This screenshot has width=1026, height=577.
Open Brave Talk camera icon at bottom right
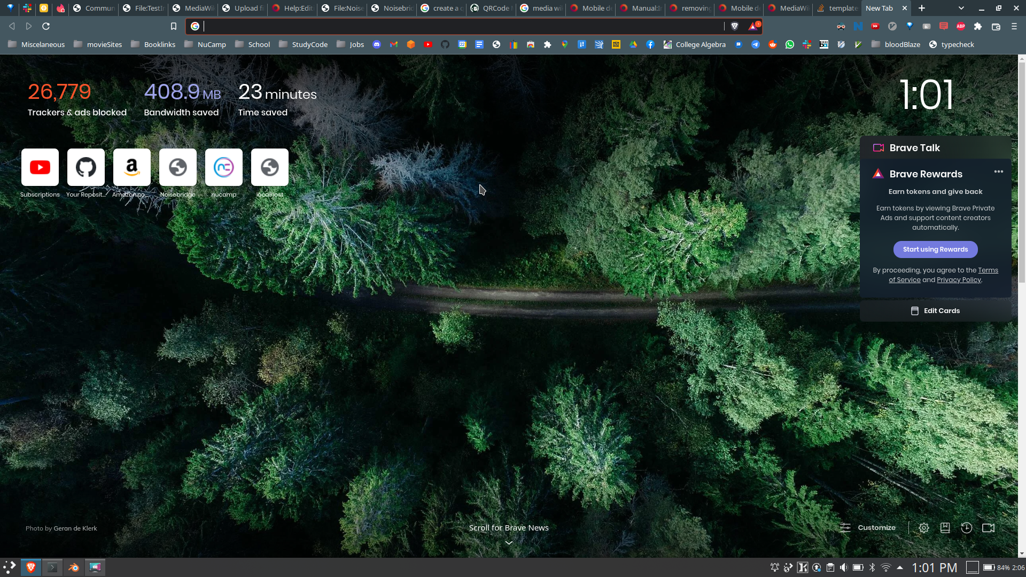point(988,528)
